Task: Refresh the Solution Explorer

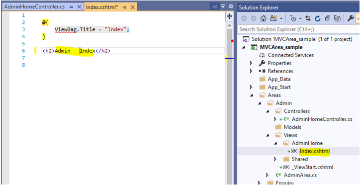Action: pos(318,18)
